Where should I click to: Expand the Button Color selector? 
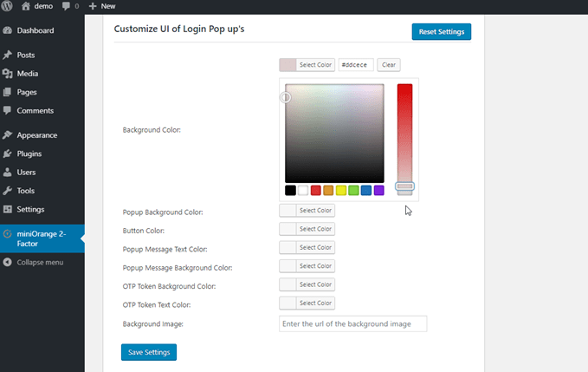click(x=307, y=229)
